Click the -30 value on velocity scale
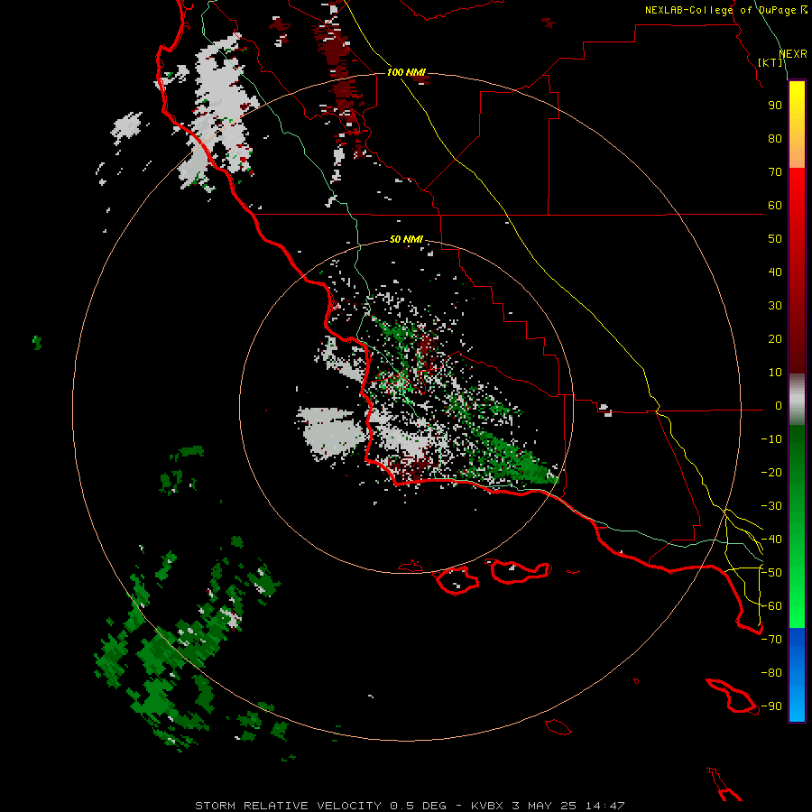812x812 pixels. point(771,506)
